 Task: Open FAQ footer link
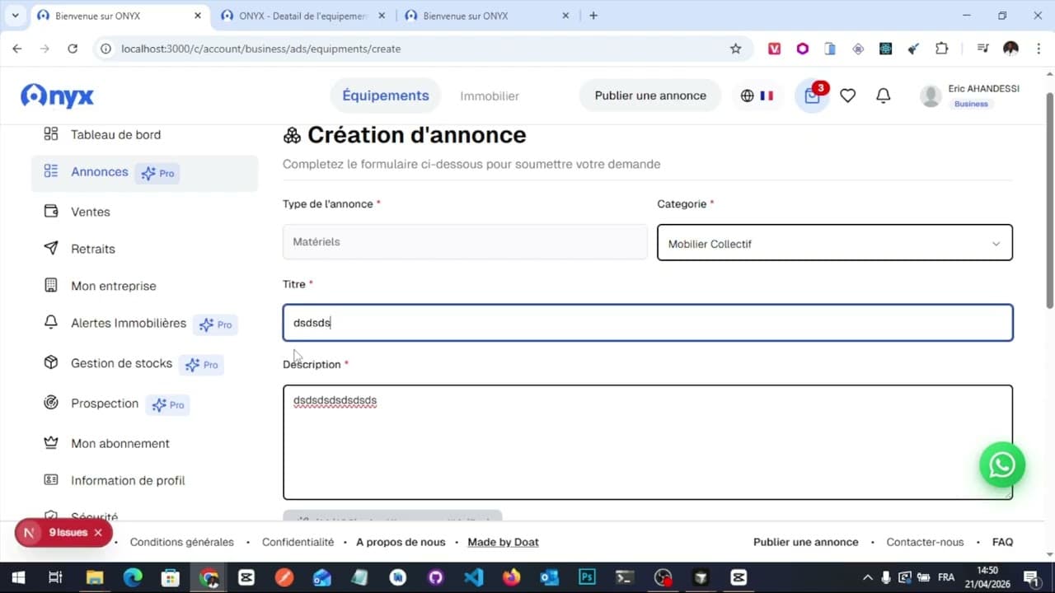[1002, 542]
